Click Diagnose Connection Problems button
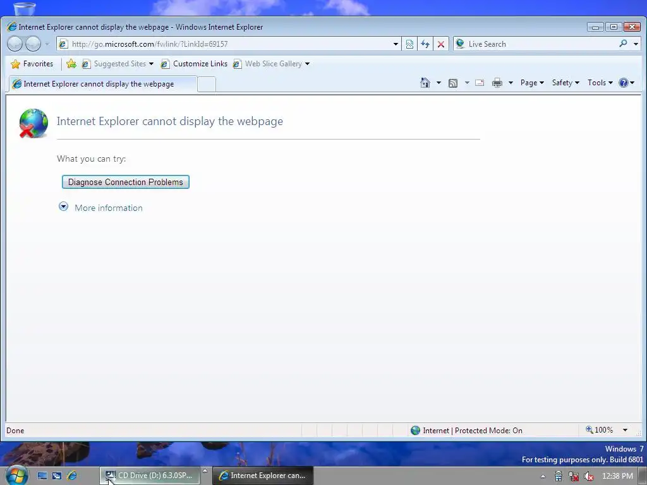Viewport: 647px width, 485px height. tap(126, 182)
